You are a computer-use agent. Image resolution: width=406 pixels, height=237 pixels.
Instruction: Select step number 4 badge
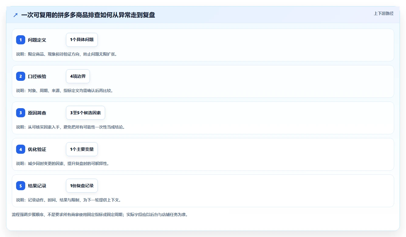click(x=21, y=149)
